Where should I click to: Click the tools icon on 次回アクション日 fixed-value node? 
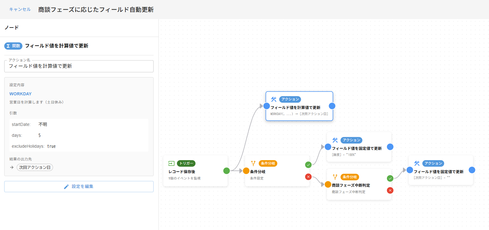pyautogui.click(x=417, y=163)
